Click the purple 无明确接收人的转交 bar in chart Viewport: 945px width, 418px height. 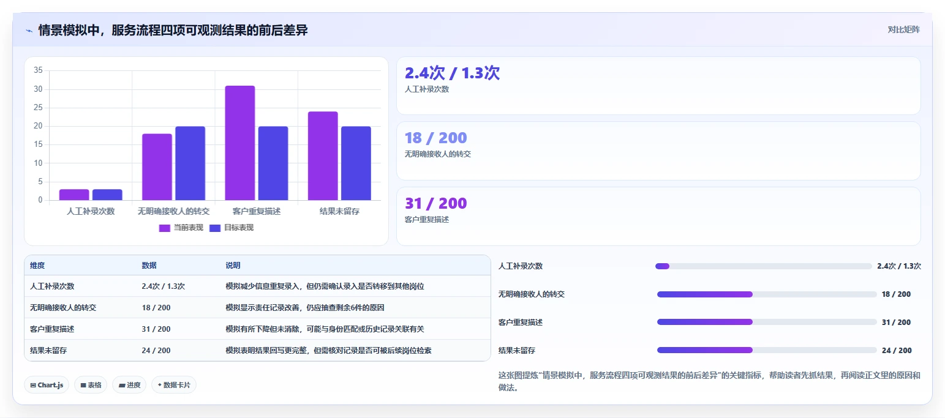click(157, 167)
